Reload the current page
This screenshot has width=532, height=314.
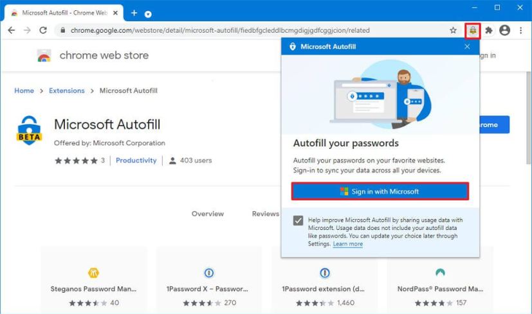coord(43,30)
